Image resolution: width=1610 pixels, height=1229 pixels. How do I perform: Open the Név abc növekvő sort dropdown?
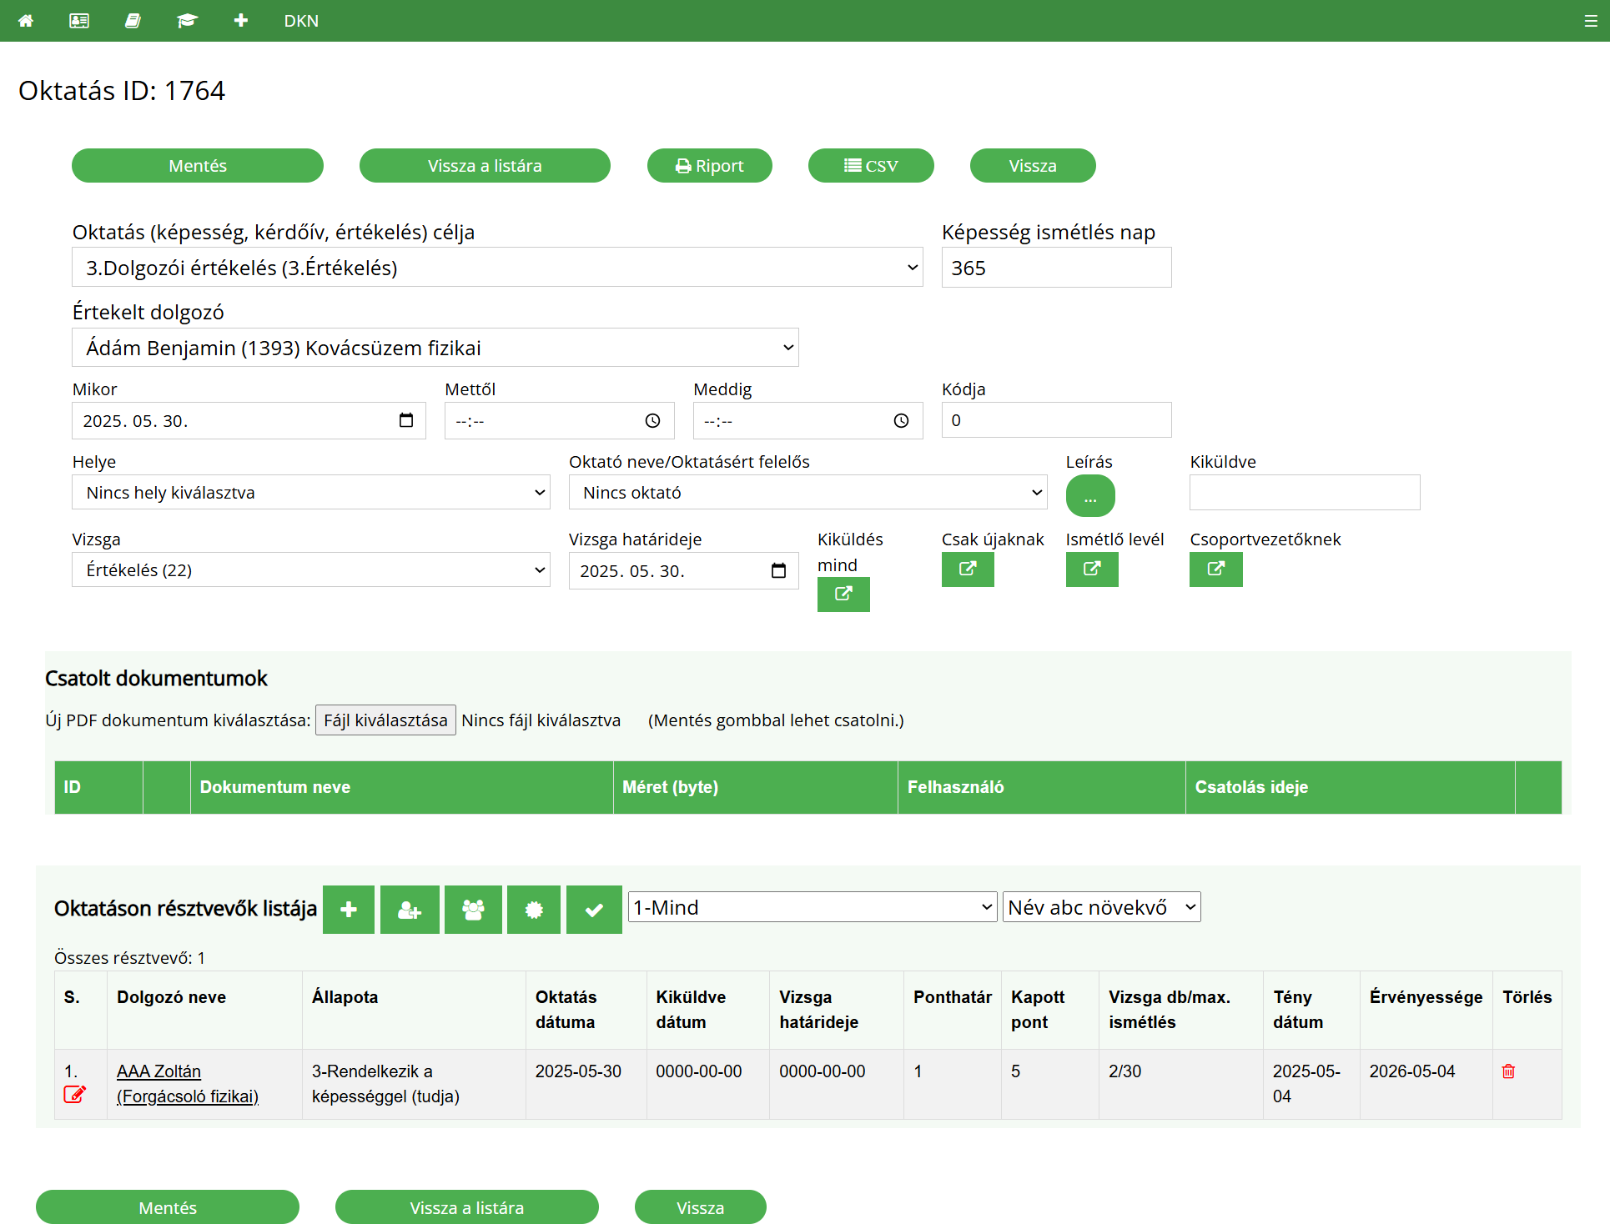(1101, 907)
